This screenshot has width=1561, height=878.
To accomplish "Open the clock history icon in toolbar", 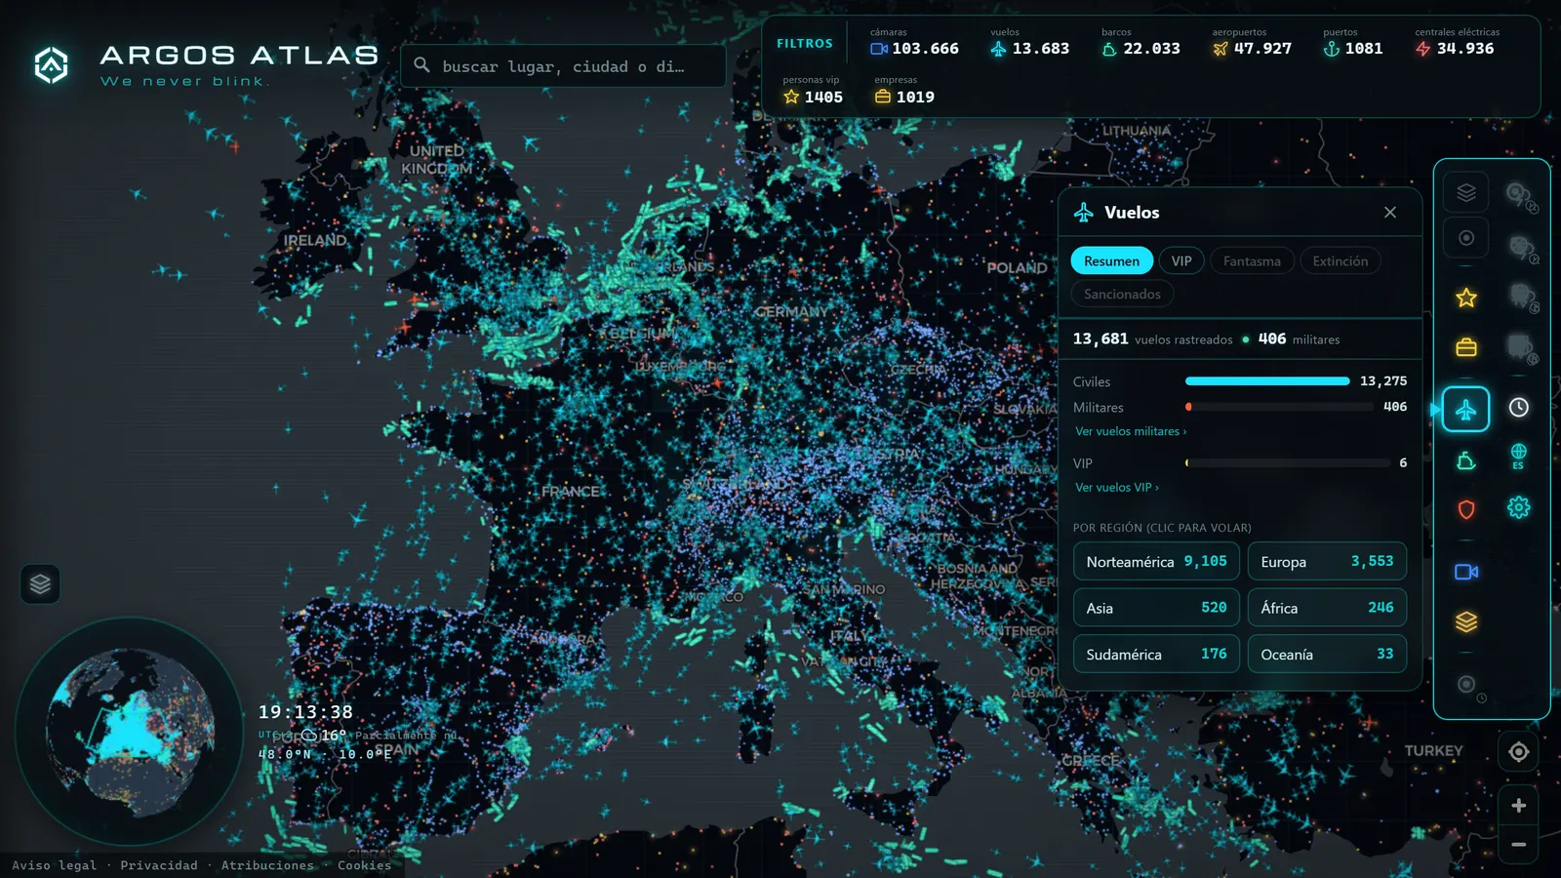I will tap(1519, 408).
